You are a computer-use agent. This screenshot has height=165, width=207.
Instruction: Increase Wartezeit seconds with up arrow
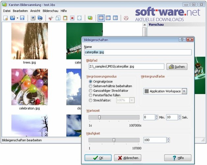(x=180, y=116)
